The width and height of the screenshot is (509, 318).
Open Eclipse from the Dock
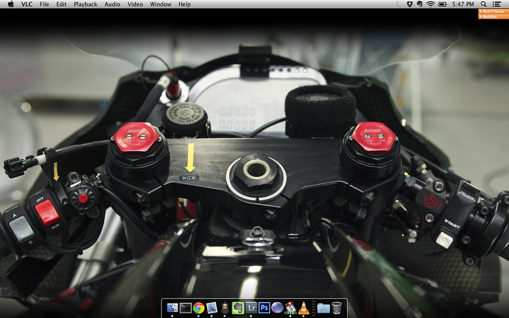(x=277, y=308)
